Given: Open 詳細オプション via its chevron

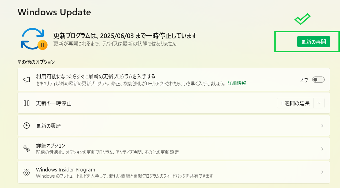Looking at the screenshot, I should (x=322, y=149).
